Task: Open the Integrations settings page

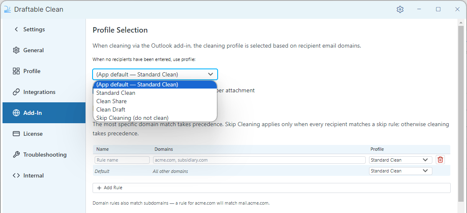Action: [x=44, y=92]
